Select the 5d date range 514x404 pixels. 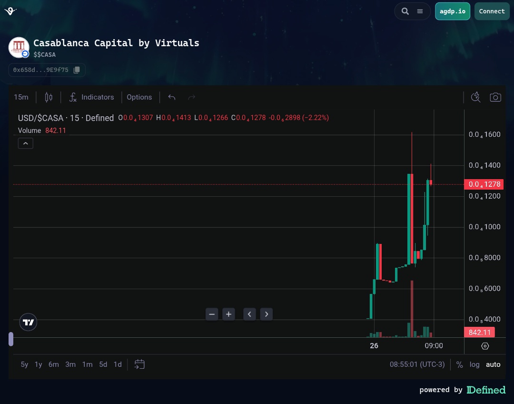pos(103,364)
